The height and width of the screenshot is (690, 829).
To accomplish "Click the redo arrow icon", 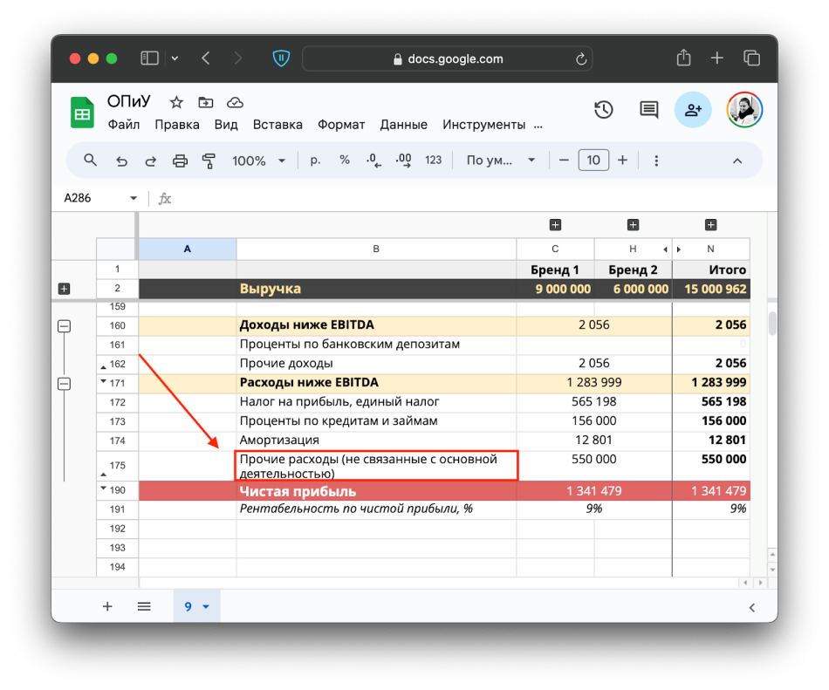I will point(150,161).
